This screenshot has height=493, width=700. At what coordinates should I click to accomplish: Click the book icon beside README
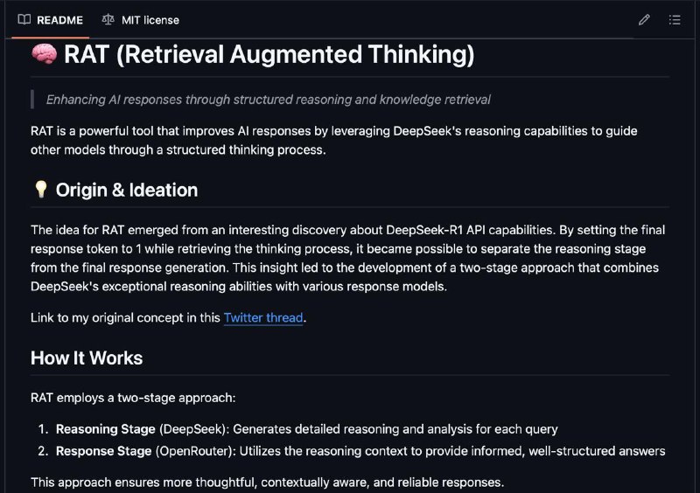click(24, 19)
